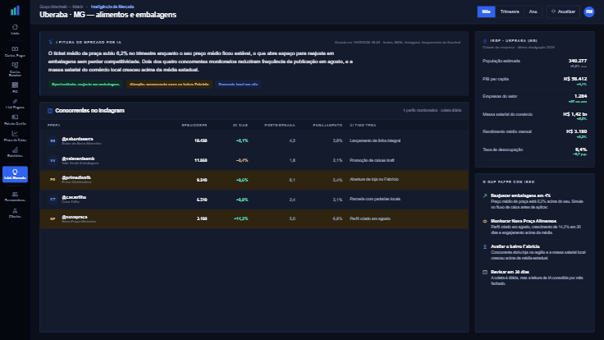This screenshot has height=340, width=604.
Task: Select the @casatrilho profile name
Action: coord(74,197)
